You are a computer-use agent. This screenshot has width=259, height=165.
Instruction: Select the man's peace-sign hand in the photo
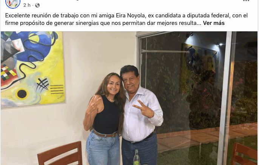pyautogui.click(x=143, y=109)
